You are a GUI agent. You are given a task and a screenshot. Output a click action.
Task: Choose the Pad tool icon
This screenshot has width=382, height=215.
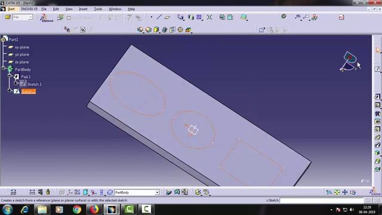pos(377,97)
